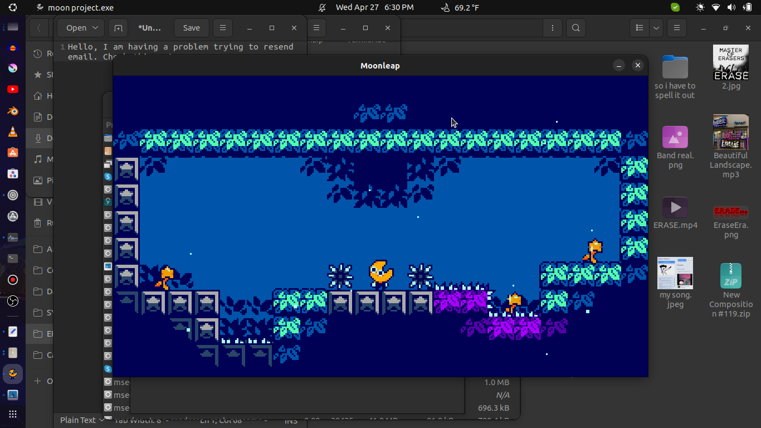The image size is (761, 428).
Task: Launch YouTube from the dock
Action: 13,89
